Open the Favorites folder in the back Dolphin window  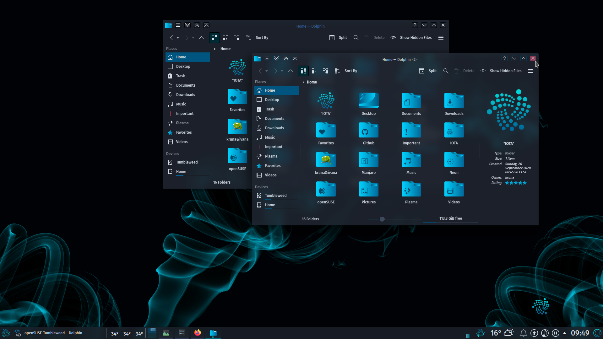(237, 100)
